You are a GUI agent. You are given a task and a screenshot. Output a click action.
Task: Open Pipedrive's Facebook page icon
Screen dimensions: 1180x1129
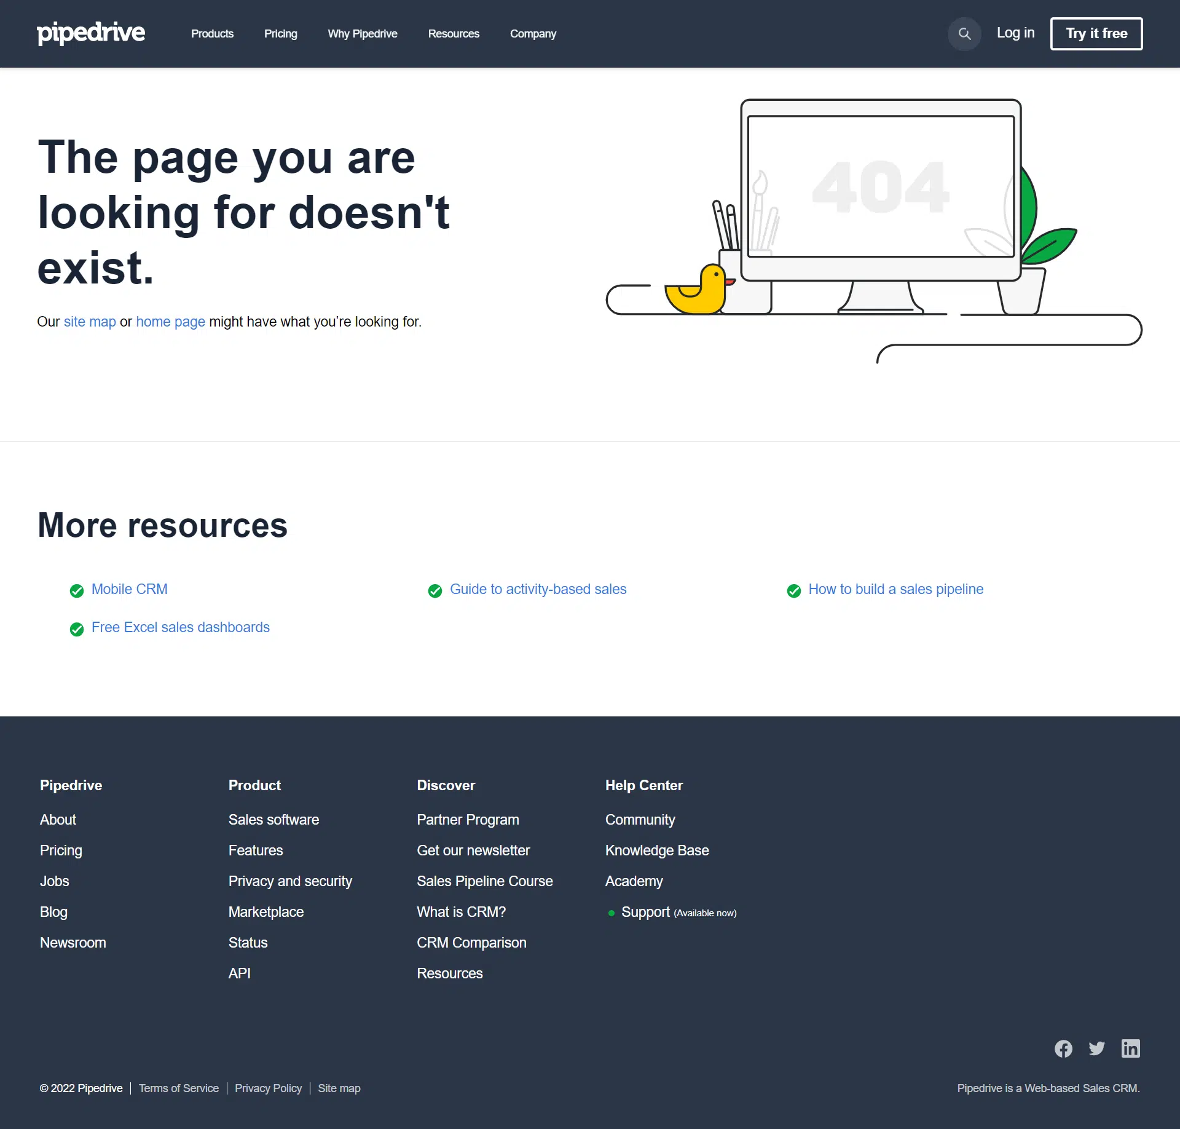click(1063, 1048)
